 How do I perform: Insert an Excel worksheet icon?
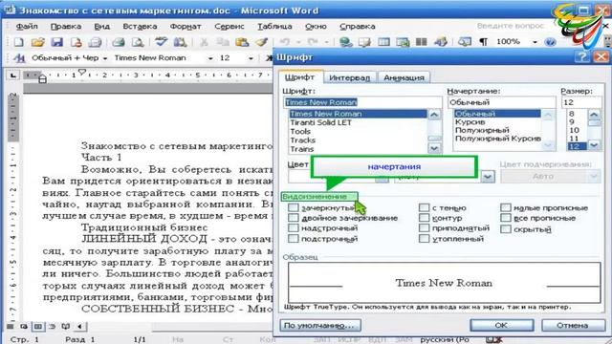click(x=403, y=42)
